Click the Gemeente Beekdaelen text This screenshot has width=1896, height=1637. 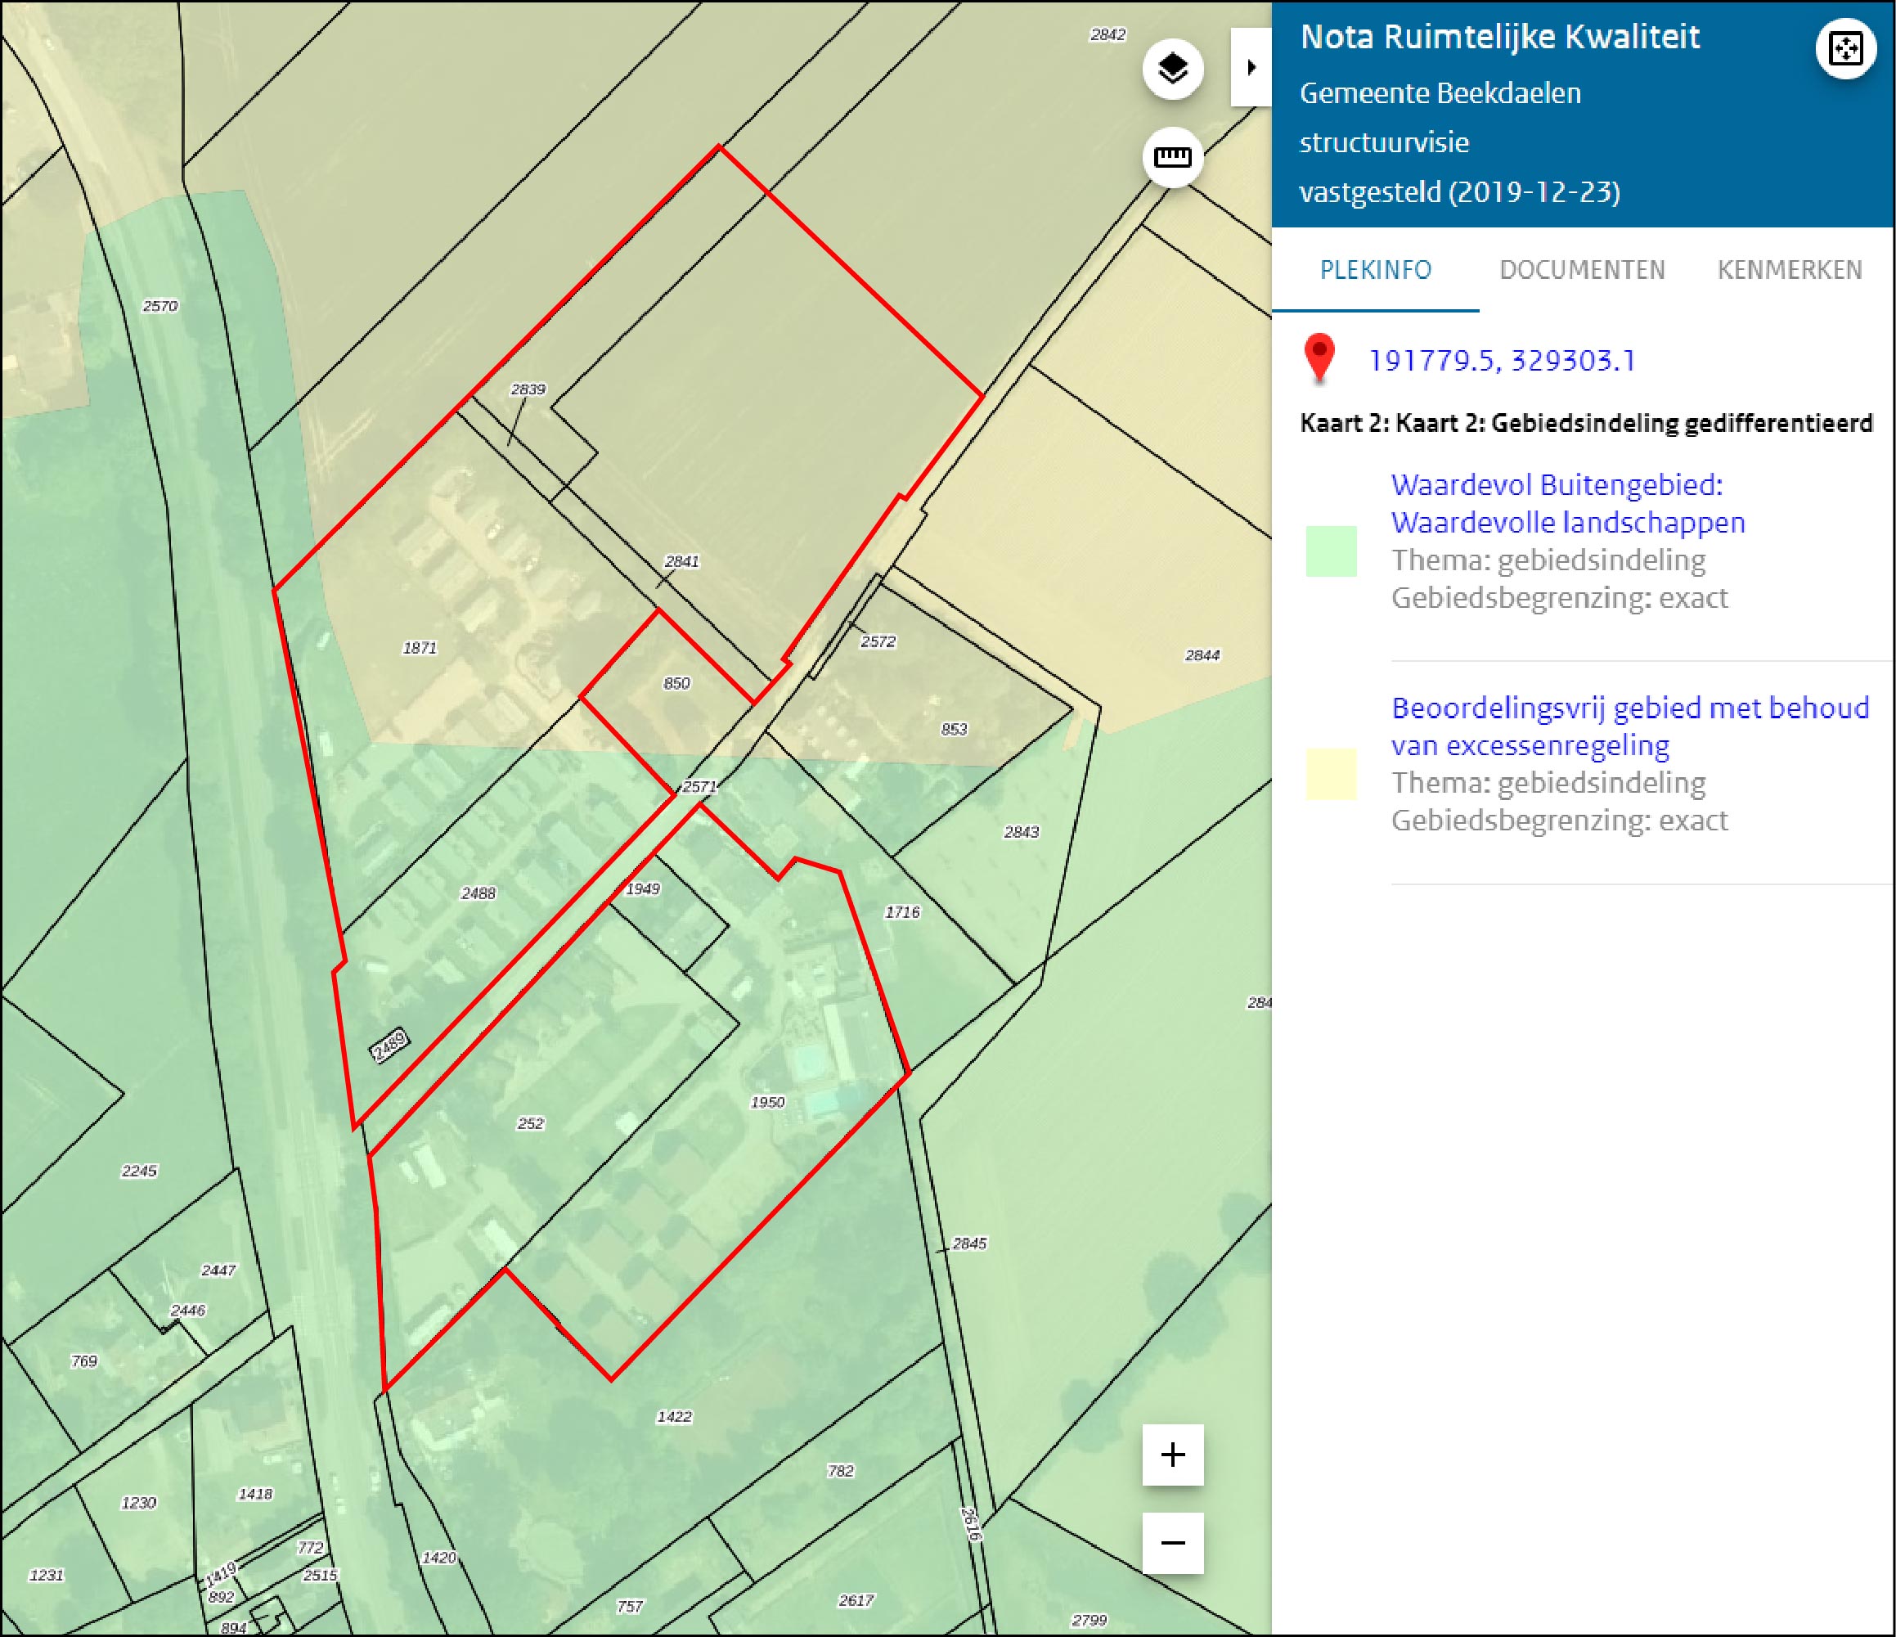click(1440, 93)
